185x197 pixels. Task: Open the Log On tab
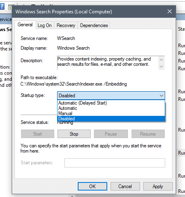pos(45,25)
